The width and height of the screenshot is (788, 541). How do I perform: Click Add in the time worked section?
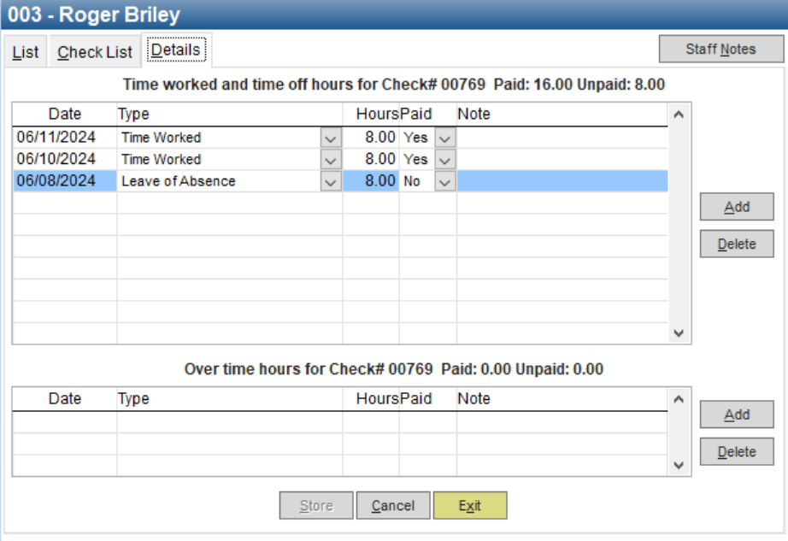tap(736, 206)
